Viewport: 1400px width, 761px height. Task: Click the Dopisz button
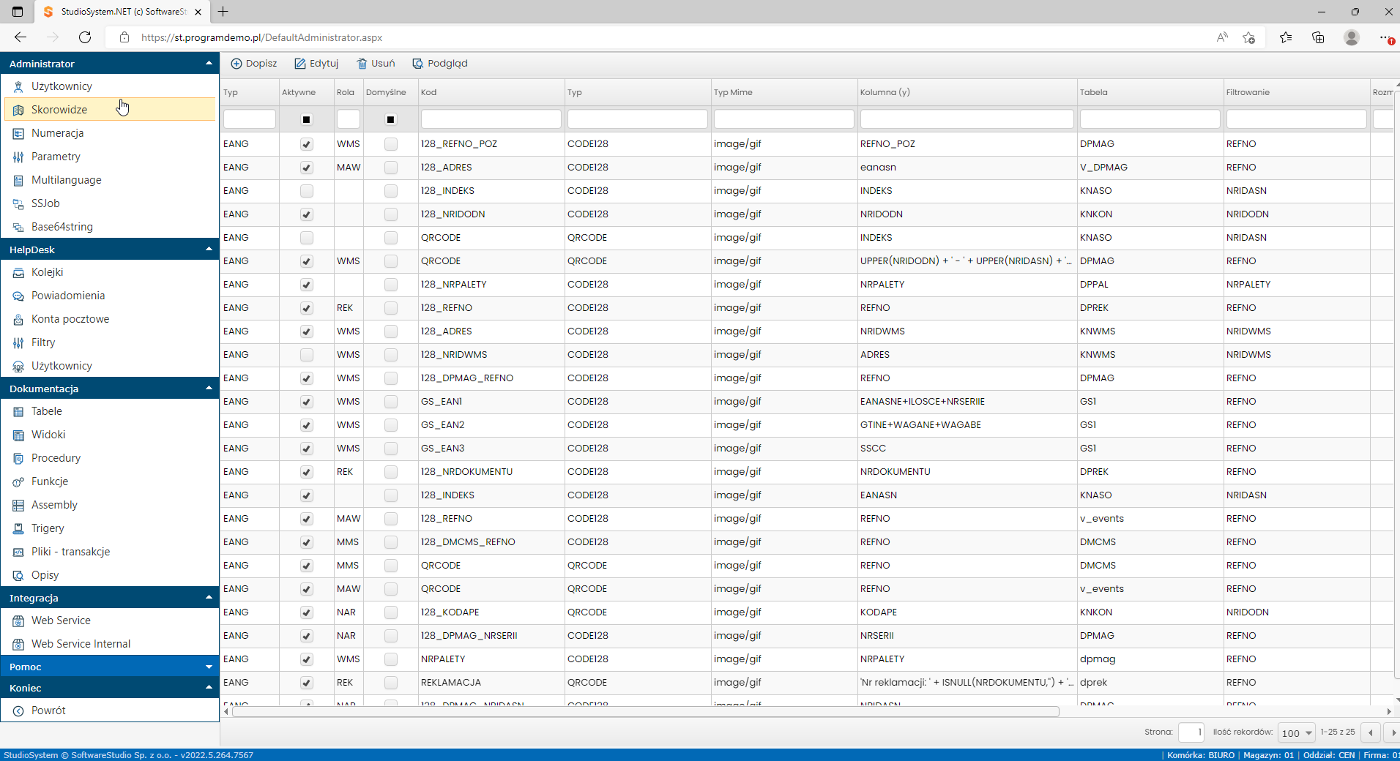pyautogui.click(x=254, y=64)
